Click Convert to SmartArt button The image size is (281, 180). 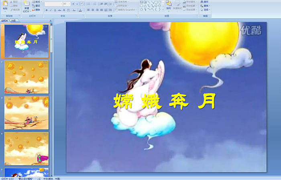pyautogui.click(x=126, y=10)
